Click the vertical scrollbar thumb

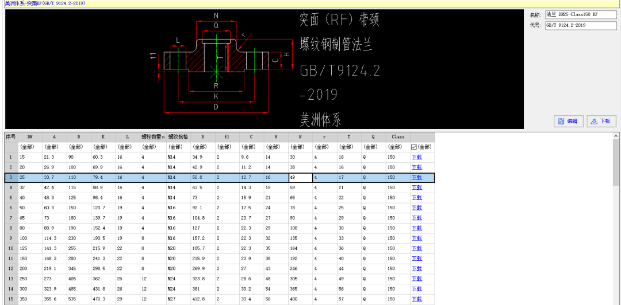pos(616,163)
